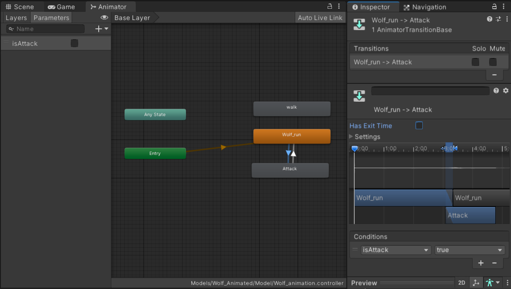Open transition help question mark icon
This screenshot has height=289, width=511.
[496, 90]
